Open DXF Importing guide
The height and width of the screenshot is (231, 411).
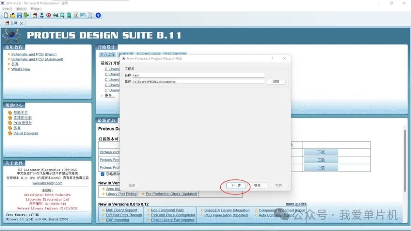tap(117, 220)
